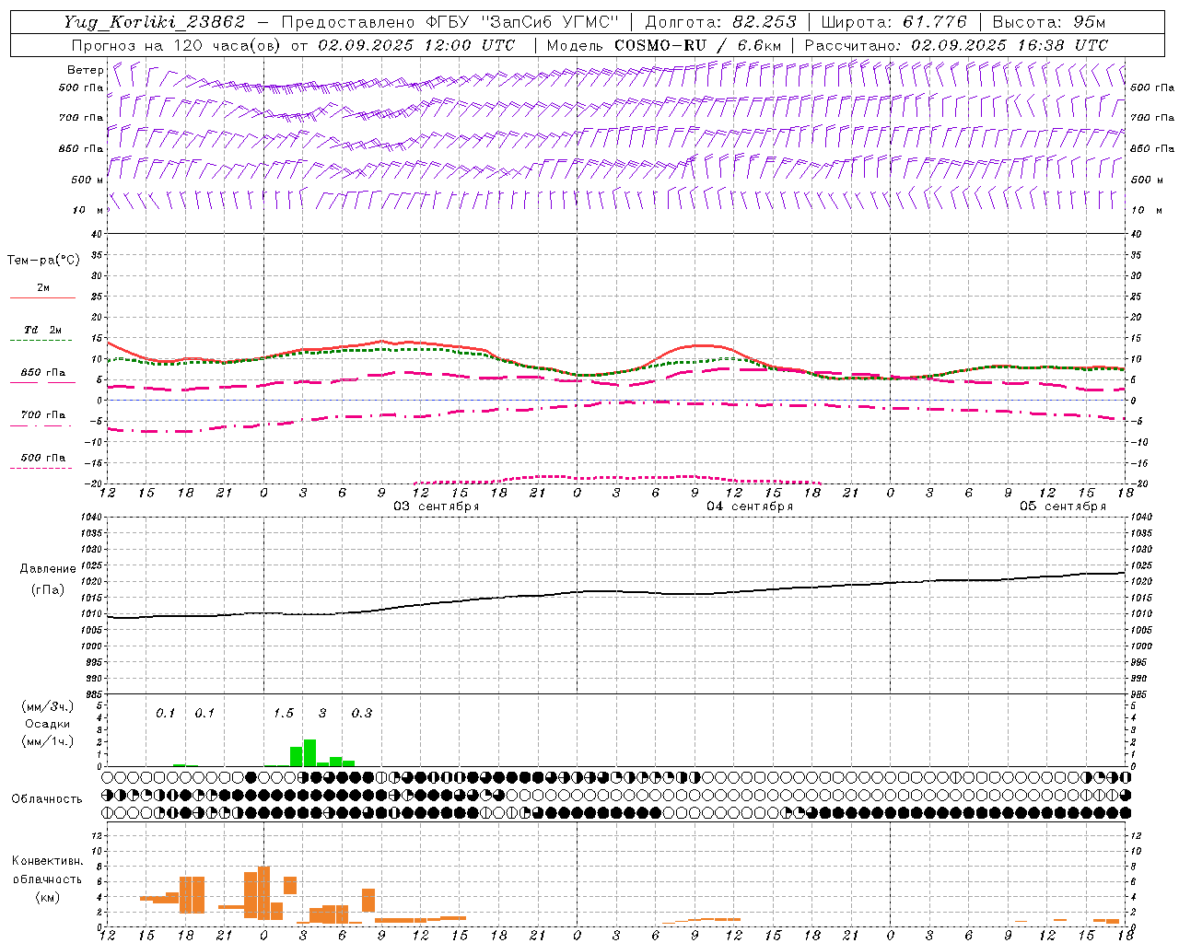Screen dimensions: 1179x943
Task: Click the Тем-ра(°C) panel label
Action: (x=43, y=261)
